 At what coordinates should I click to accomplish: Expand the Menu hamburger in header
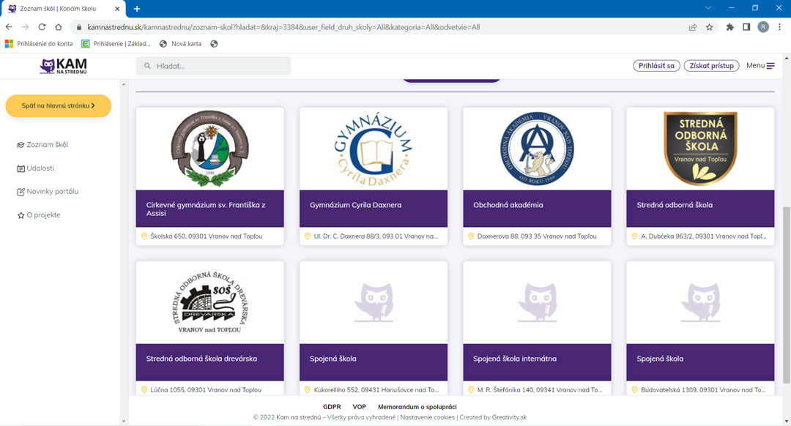click(760, 66)
